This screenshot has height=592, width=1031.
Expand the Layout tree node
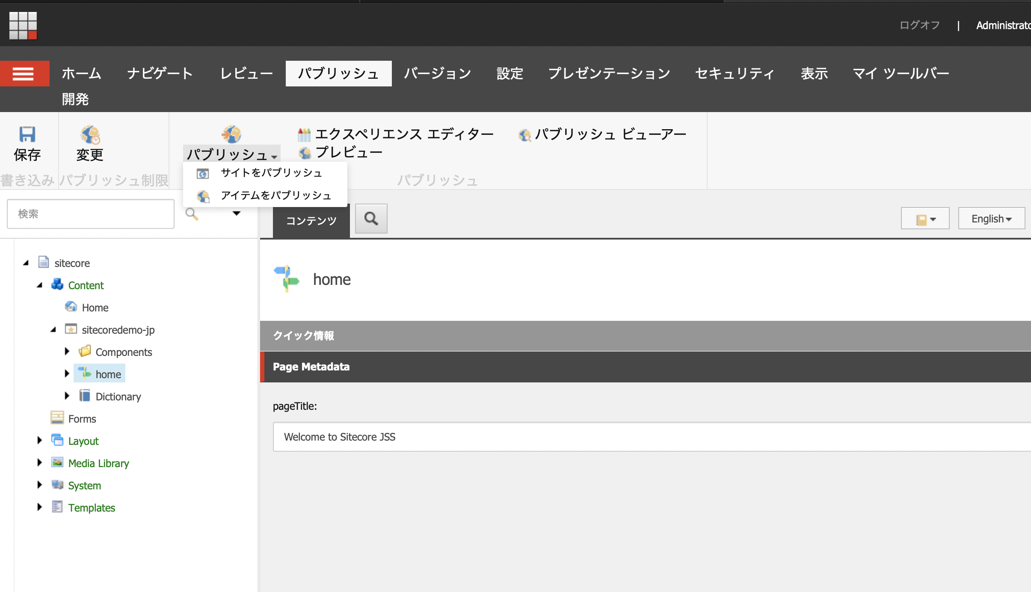tap(39, 441)
